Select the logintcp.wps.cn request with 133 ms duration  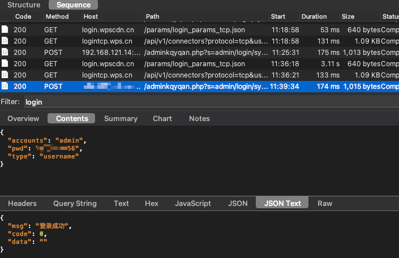199,75
